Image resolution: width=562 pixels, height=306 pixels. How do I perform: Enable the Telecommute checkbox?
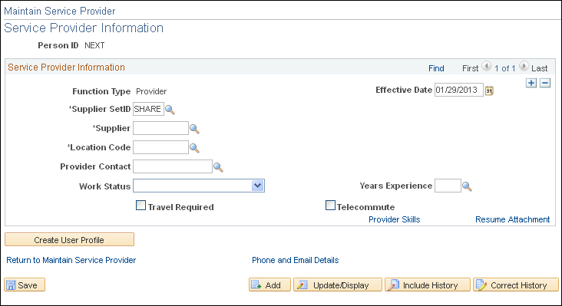pyautogui.click(x=330, y=206)
